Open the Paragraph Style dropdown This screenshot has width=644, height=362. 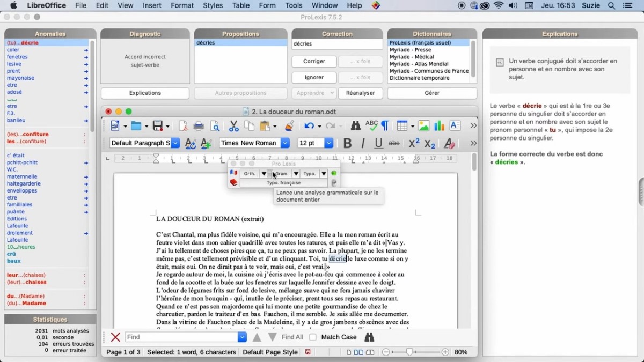point(175,143)
